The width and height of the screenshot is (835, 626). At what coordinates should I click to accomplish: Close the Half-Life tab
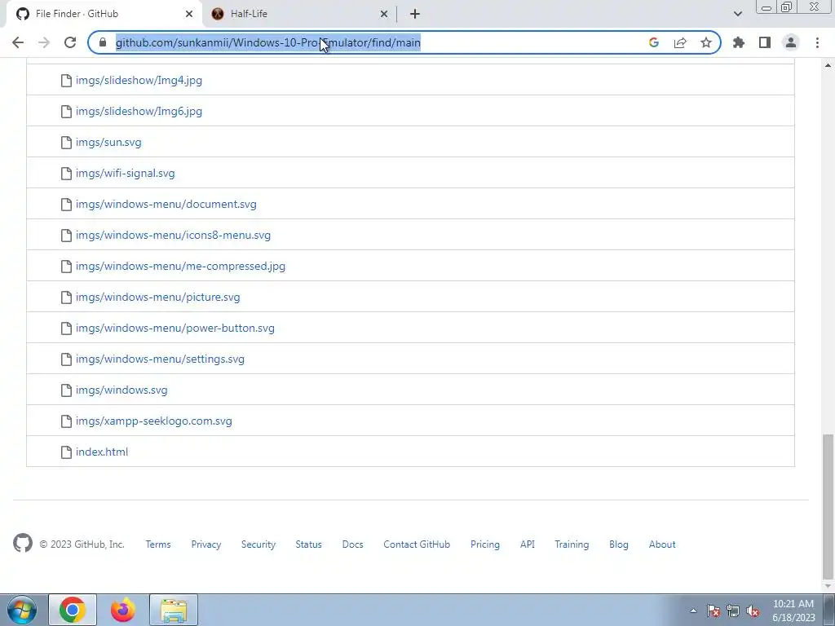[x=384, y=14]
